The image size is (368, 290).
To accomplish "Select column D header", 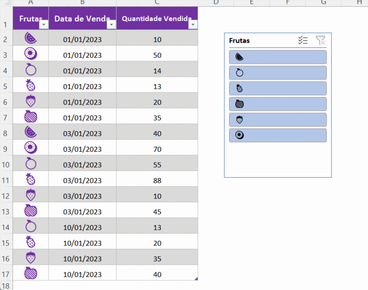I will point(216,3).
